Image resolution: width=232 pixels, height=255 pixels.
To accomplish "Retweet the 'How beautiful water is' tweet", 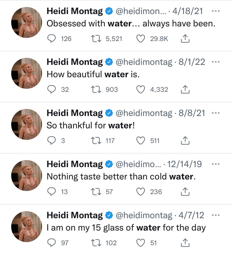I will click(96, 90).
